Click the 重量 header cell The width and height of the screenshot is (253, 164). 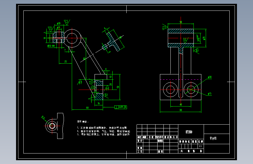[x=194, y=142]
